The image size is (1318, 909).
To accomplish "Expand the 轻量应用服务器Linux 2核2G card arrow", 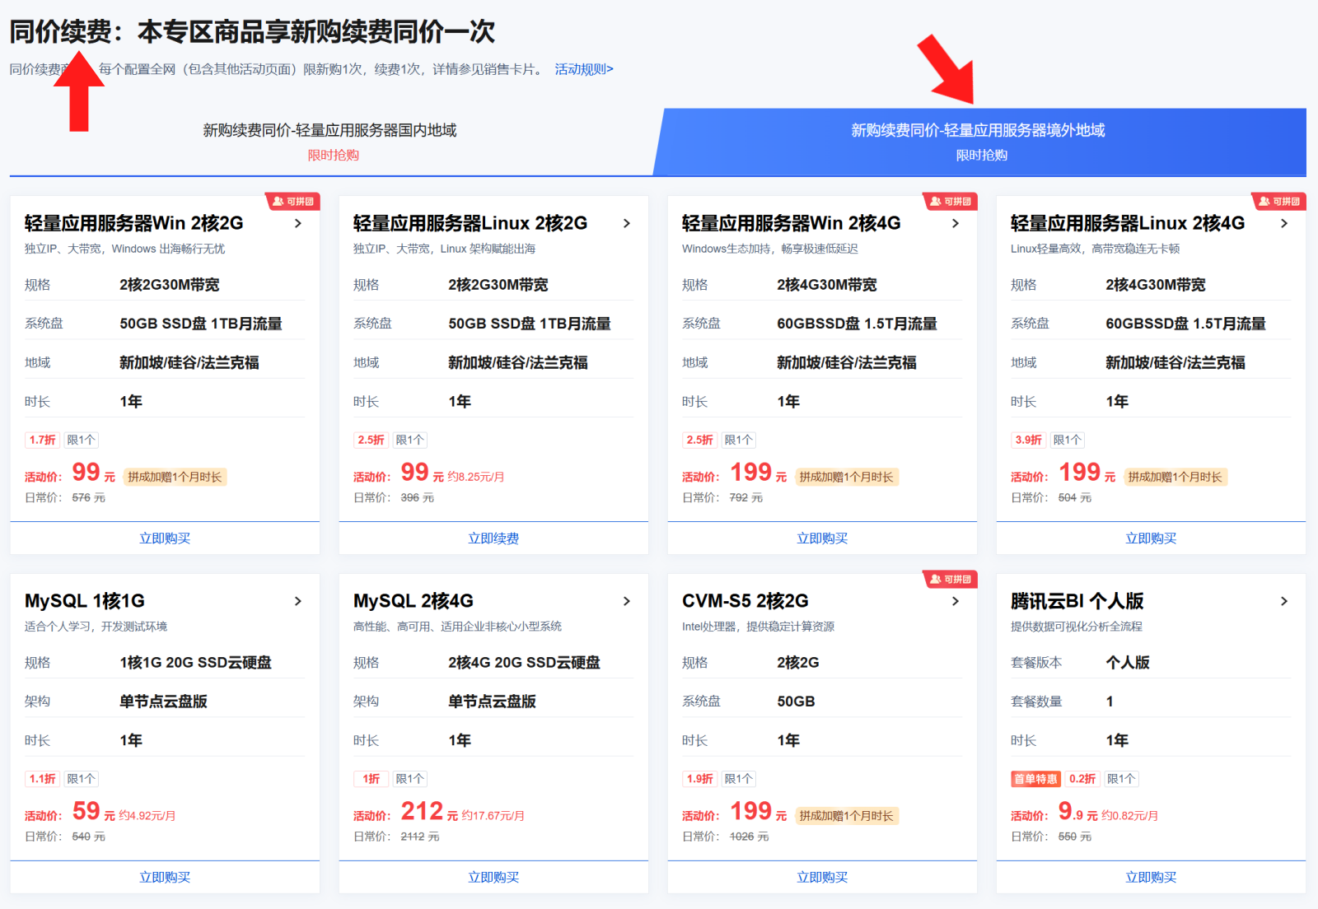I will tap(627, 223).
